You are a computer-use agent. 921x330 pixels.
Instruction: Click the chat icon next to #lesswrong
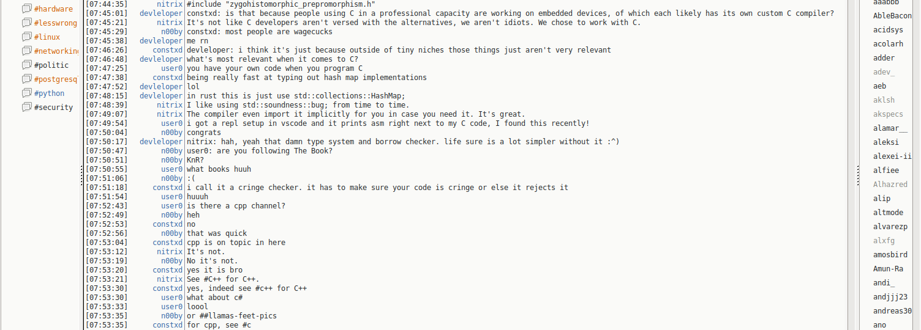[x=26, y=23]
